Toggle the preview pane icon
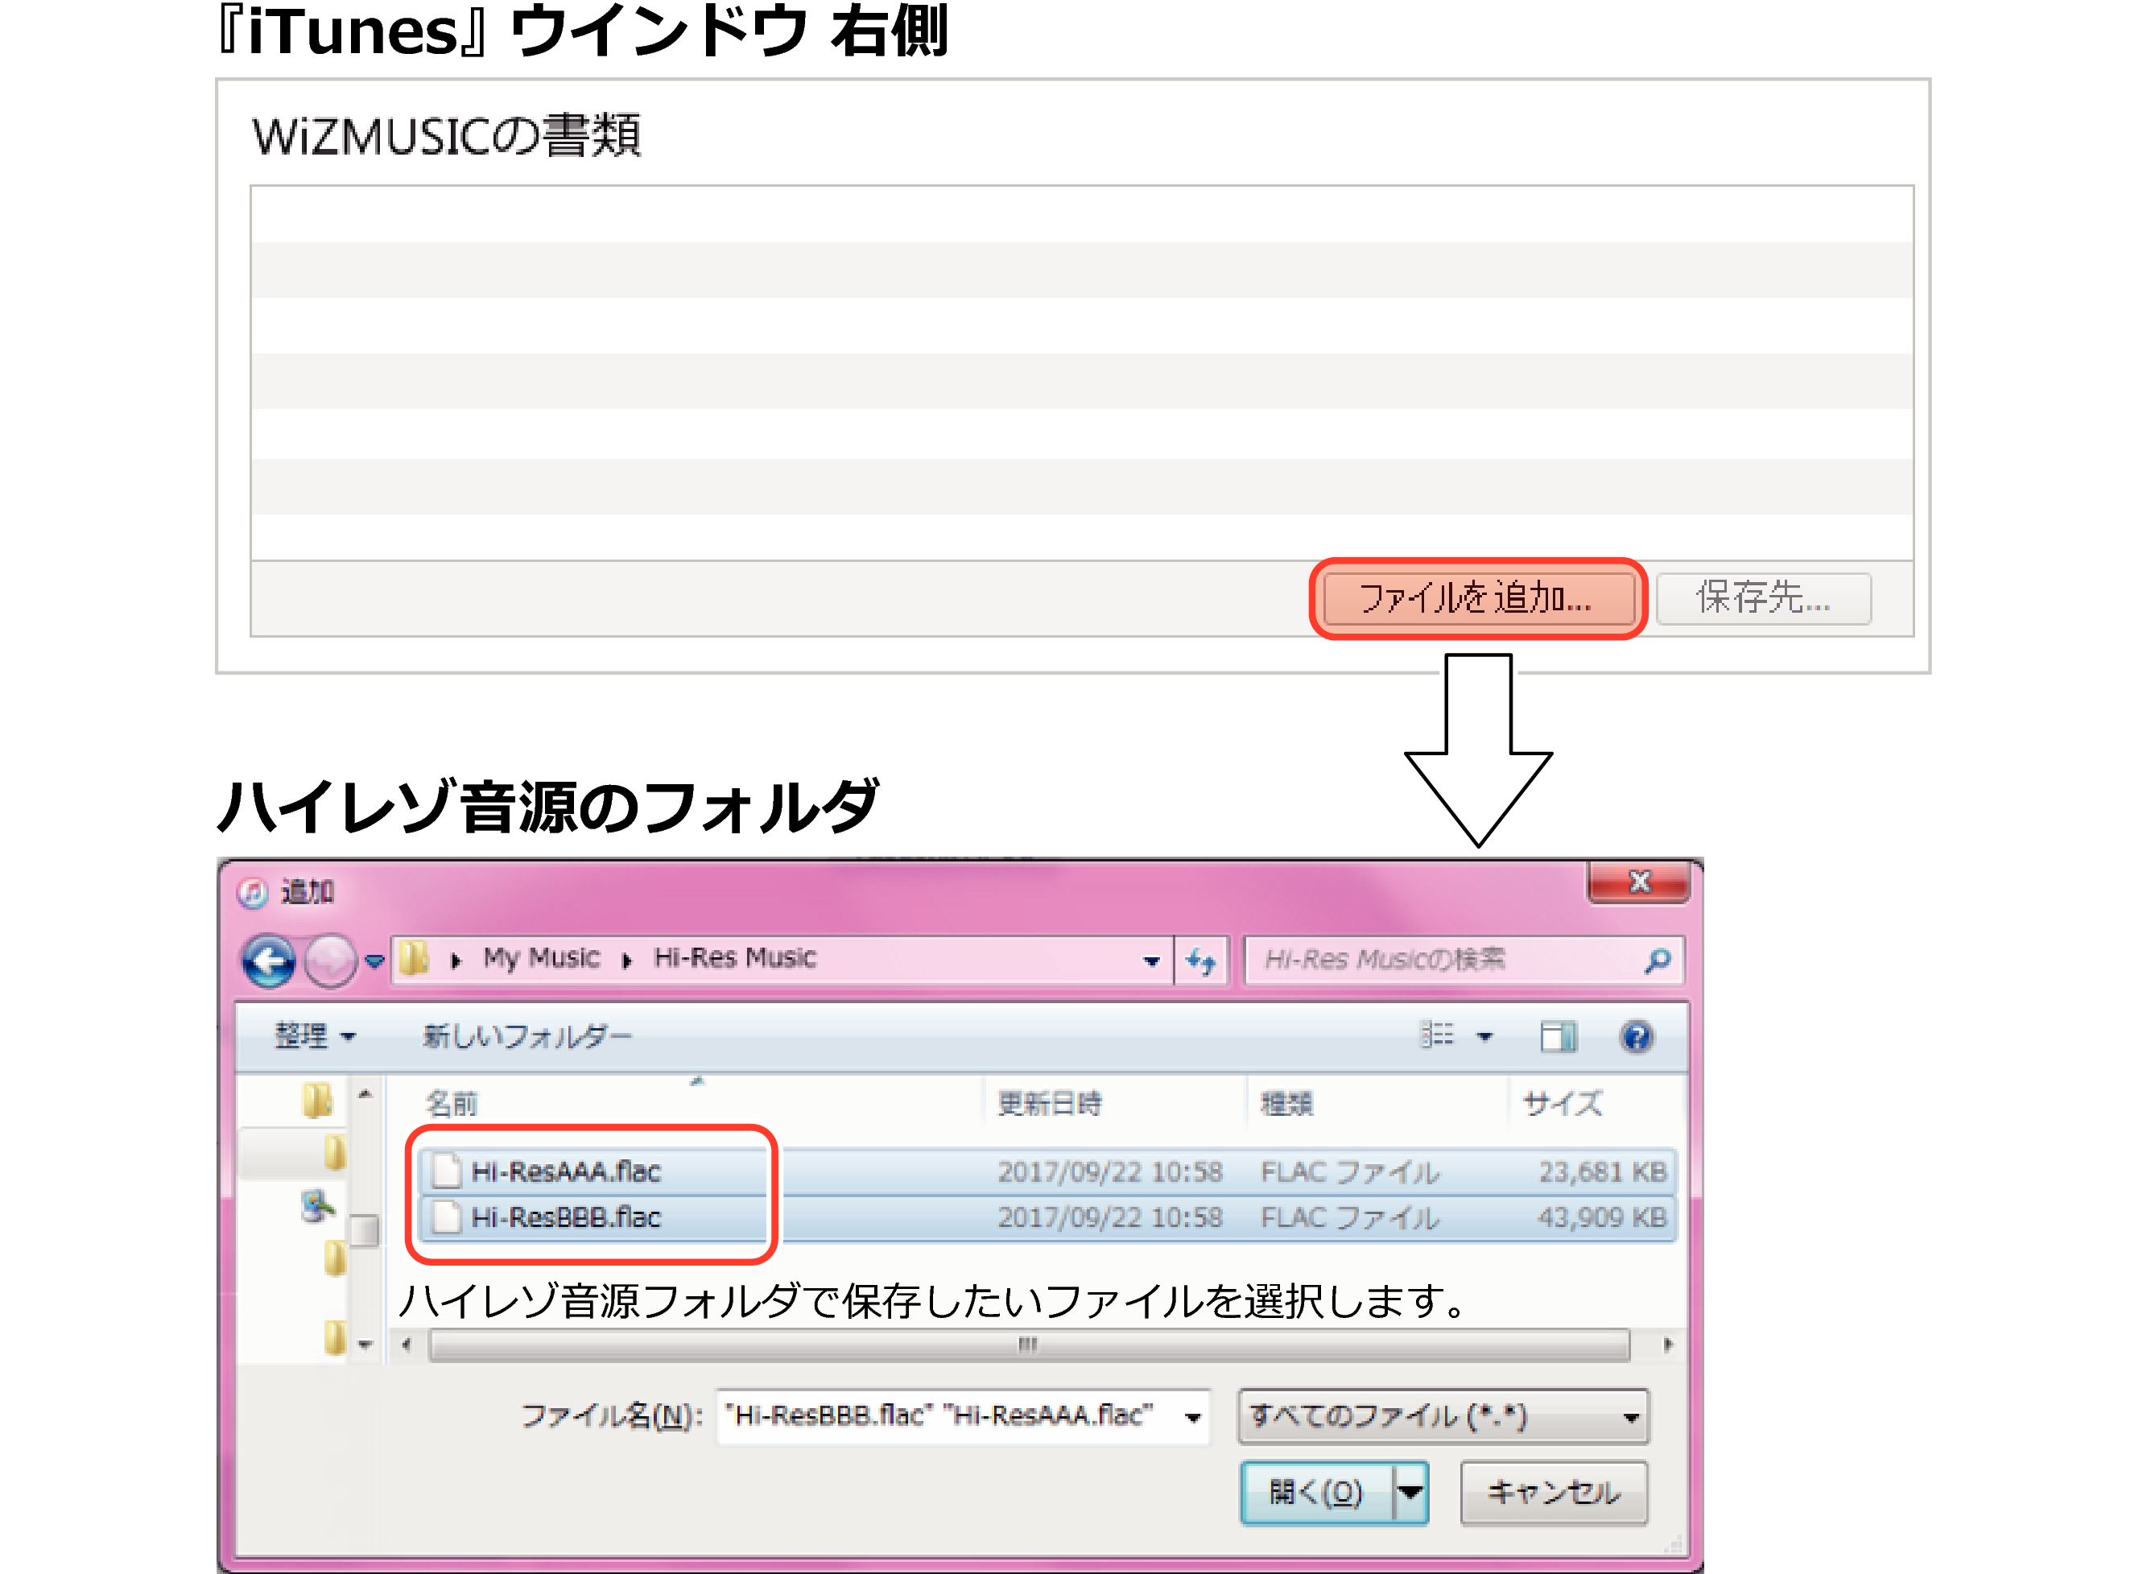 pyautogui.click(x=1559, y=1037)
